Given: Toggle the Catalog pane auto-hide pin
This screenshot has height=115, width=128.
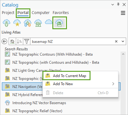Looking at the screenshot, I should (x=118, y=4).
